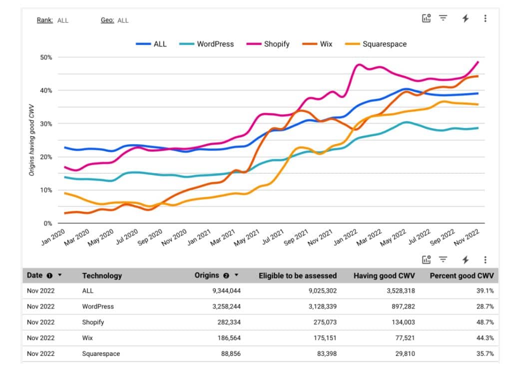Open the Geo filter dropdown
This screenshot has height=371, width=512.
(114, 20)
